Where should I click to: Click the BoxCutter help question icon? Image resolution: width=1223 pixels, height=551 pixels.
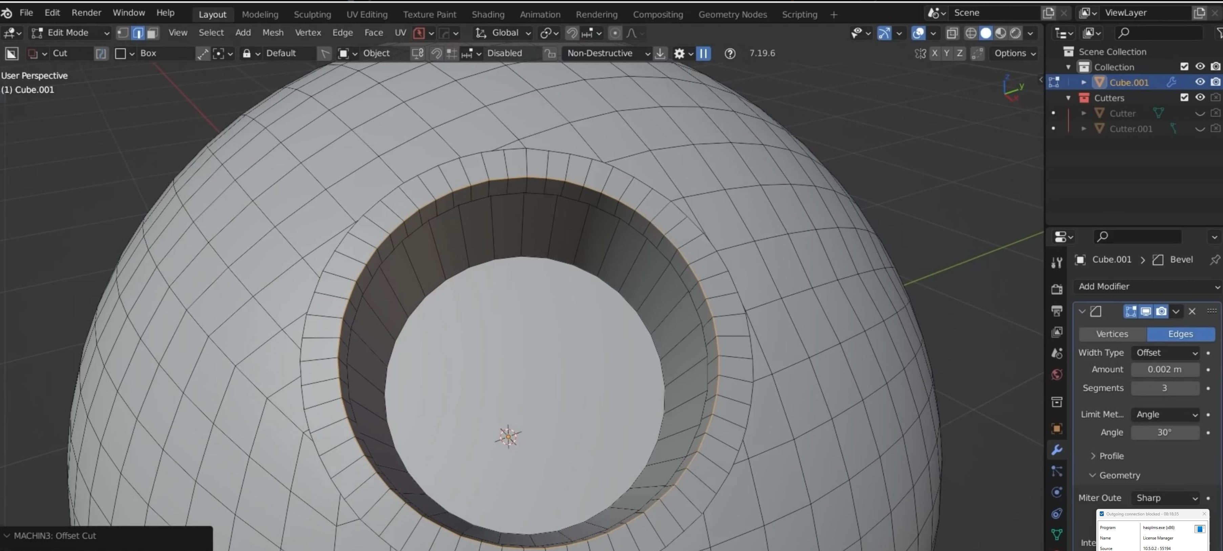coord(730,53)
